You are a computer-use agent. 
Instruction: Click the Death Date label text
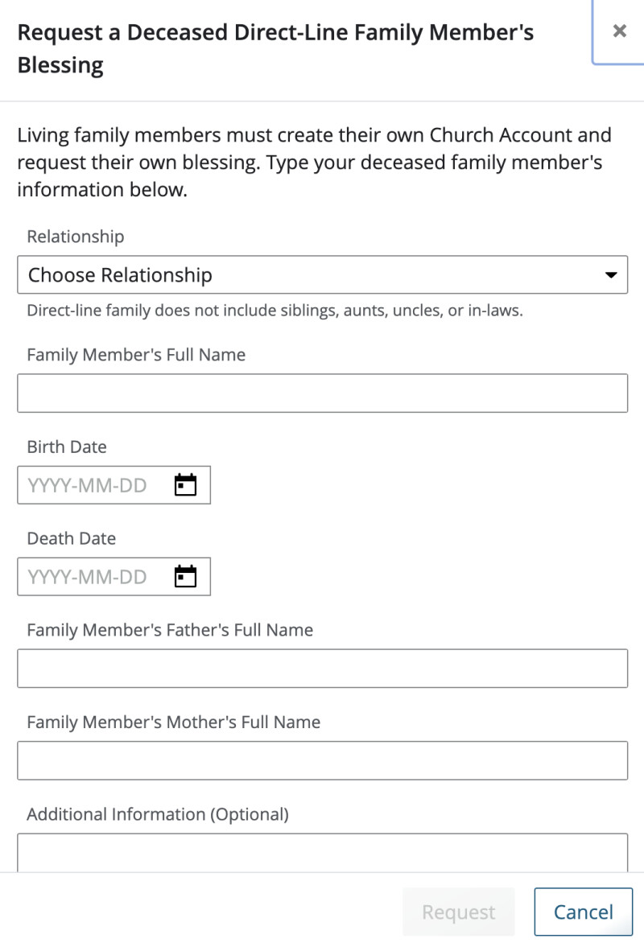(x=72, y=538)
